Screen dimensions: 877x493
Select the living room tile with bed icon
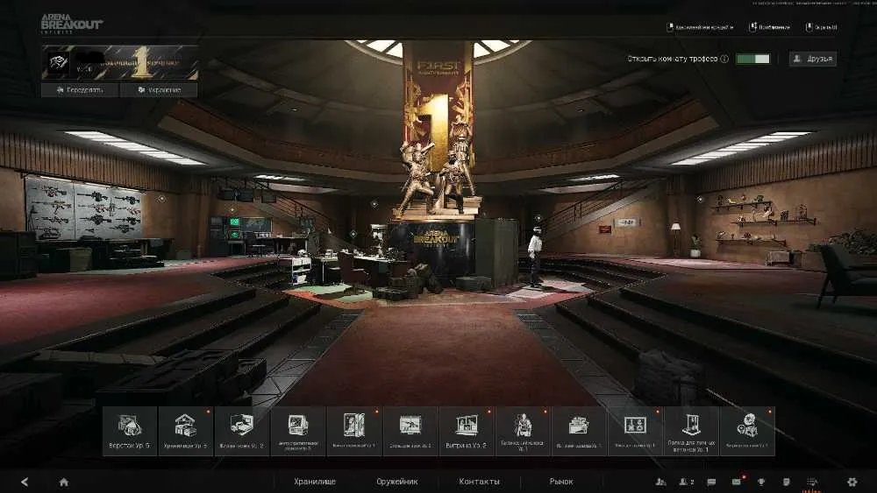pyautogui.click(x=242, y=431)
